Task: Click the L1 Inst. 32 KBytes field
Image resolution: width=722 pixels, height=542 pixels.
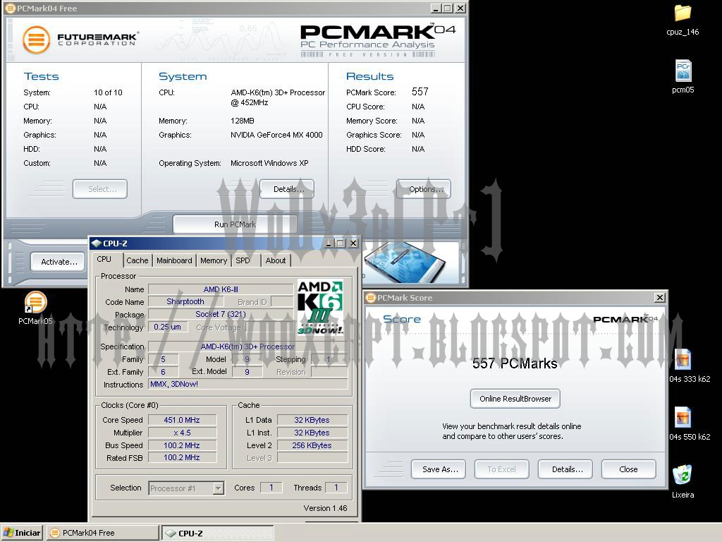Action: (312, 433)
